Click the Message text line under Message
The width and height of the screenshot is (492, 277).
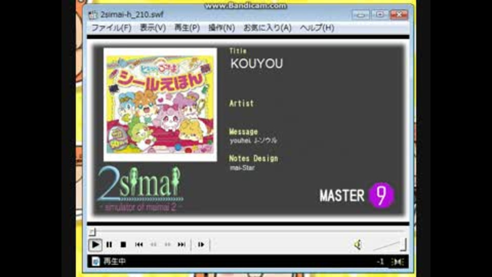[254, 141]
